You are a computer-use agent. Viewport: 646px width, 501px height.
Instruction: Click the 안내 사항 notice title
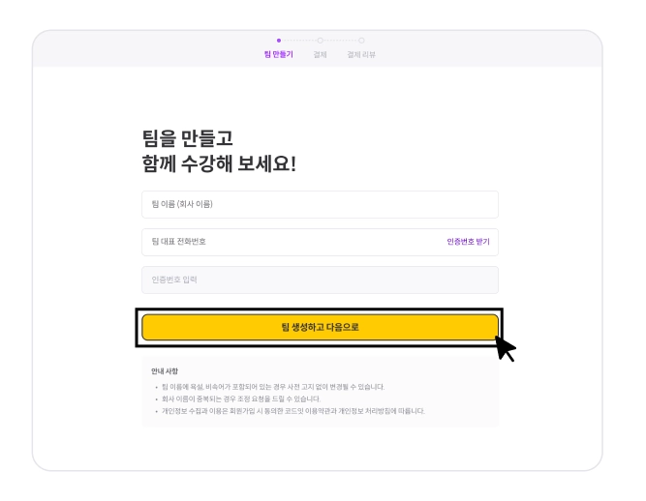[x=165, y=371]
